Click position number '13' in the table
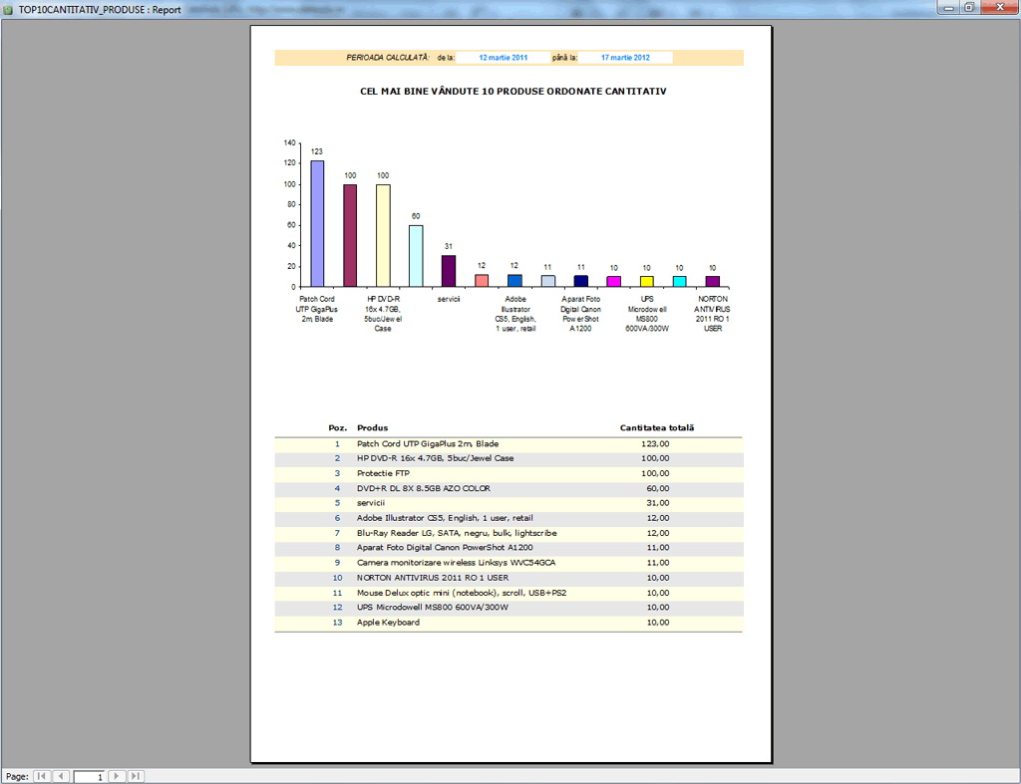The image size is (1021, 784). click(337, 623)
